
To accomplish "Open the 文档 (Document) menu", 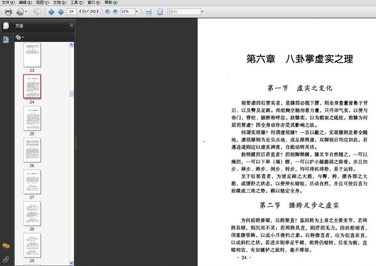I will (60, 3).
